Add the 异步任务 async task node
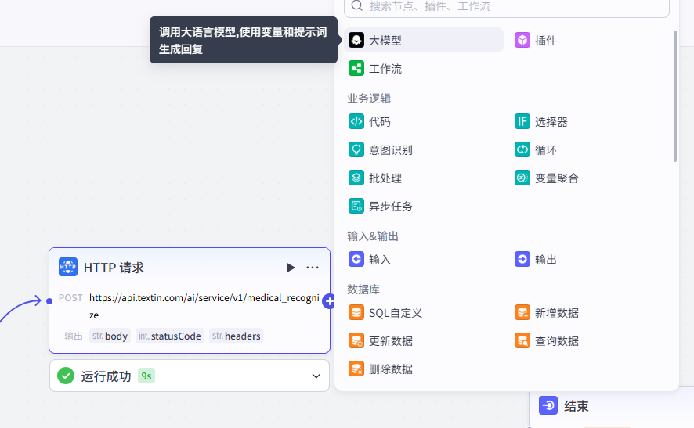 (380, 206)
